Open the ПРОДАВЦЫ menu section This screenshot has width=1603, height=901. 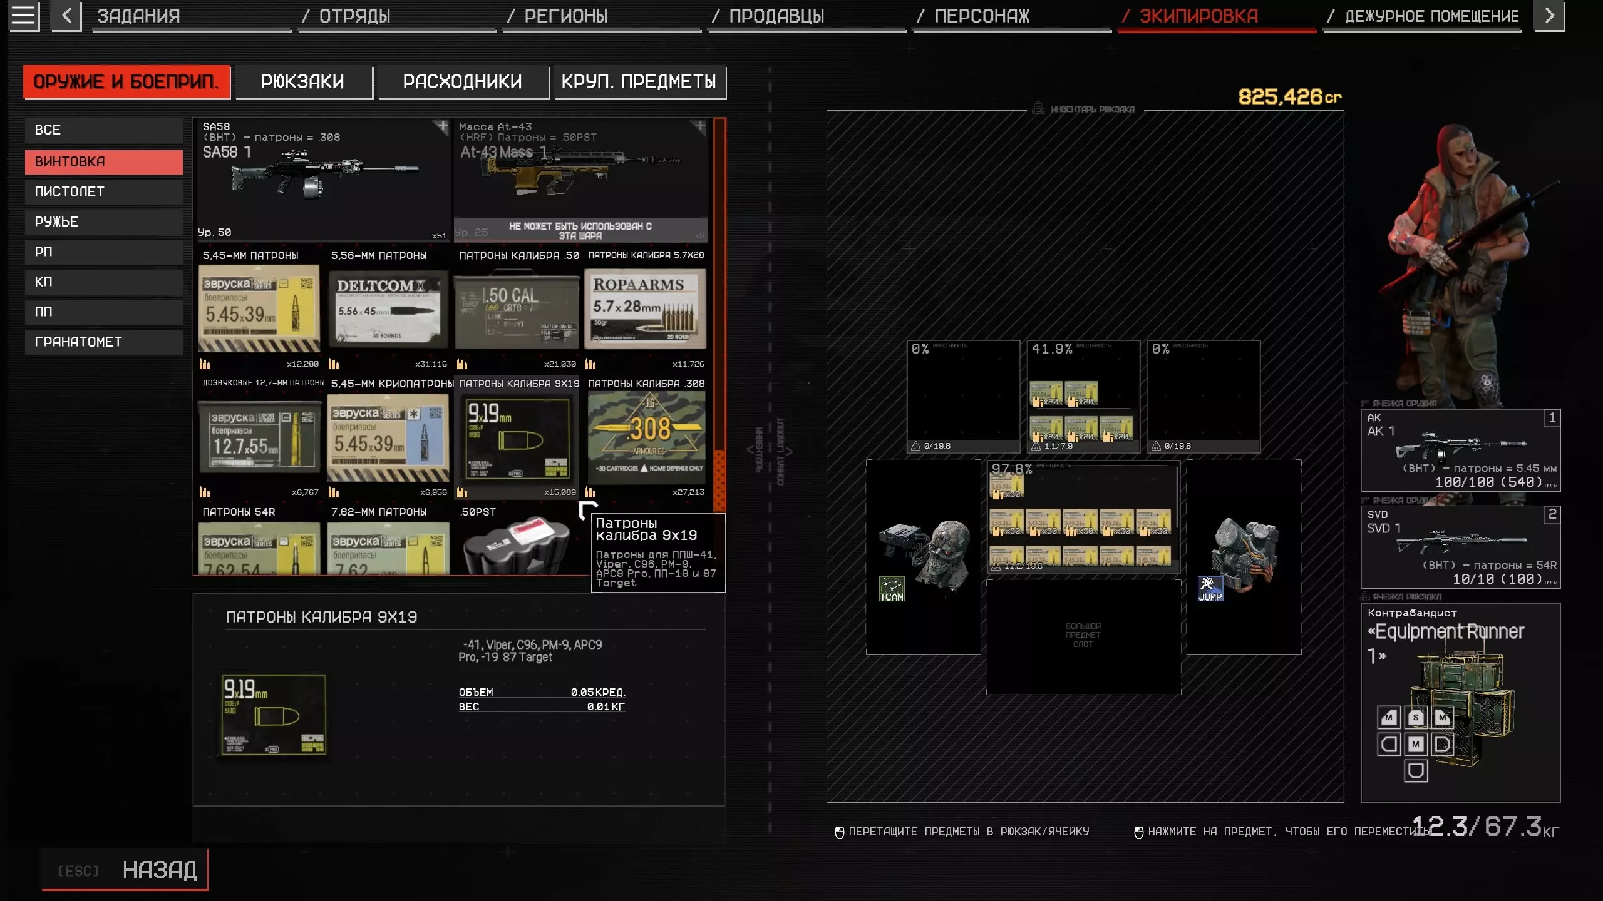[776, 16]
